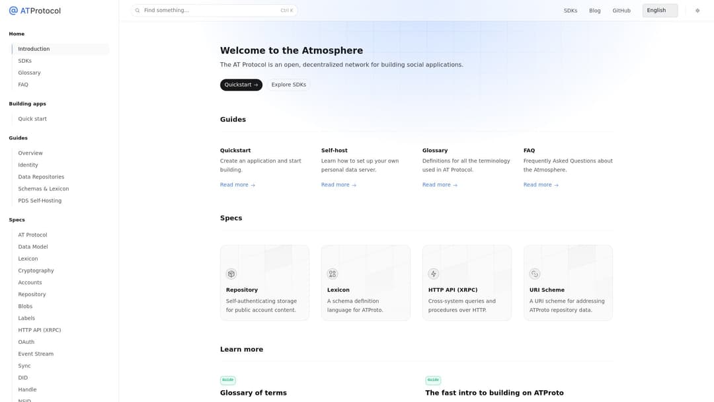Open Overview in the Guides sidebar
The image size is (714, 402).
pyautogui.click(x=30, y=153)
